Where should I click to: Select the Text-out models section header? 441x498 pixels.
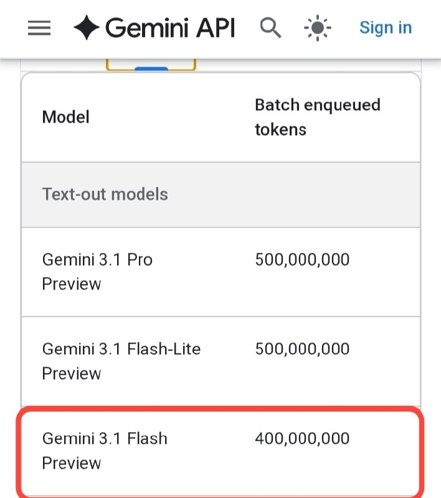105,194
